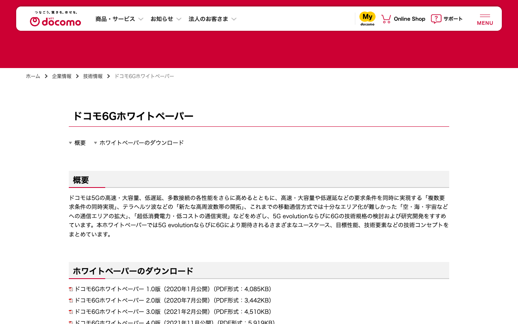Download ドコモ6Gホワイトペーパー 1.0版 PDF

pyautogui.click(x=173, y=289)
